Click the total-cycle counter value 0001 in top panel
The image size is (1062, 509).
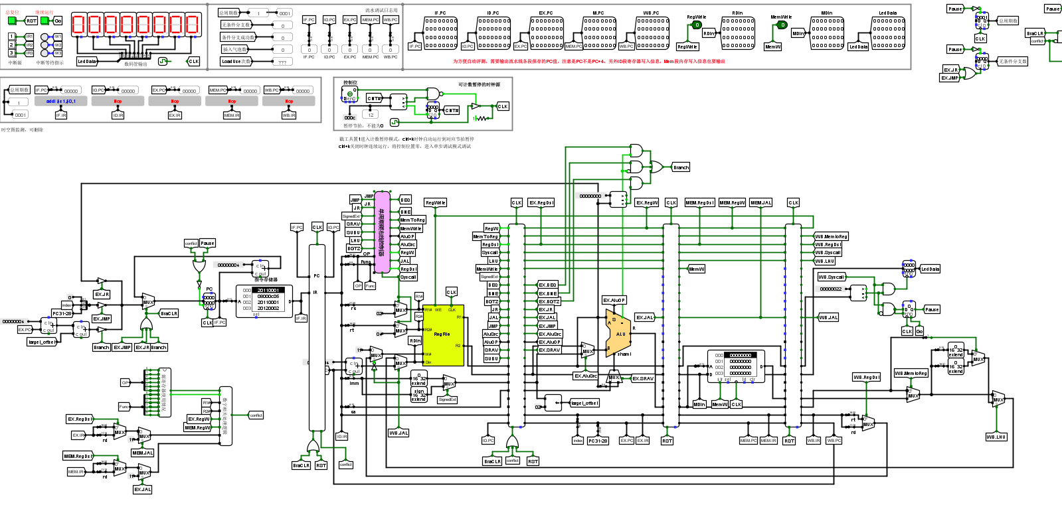click(284, 13)
